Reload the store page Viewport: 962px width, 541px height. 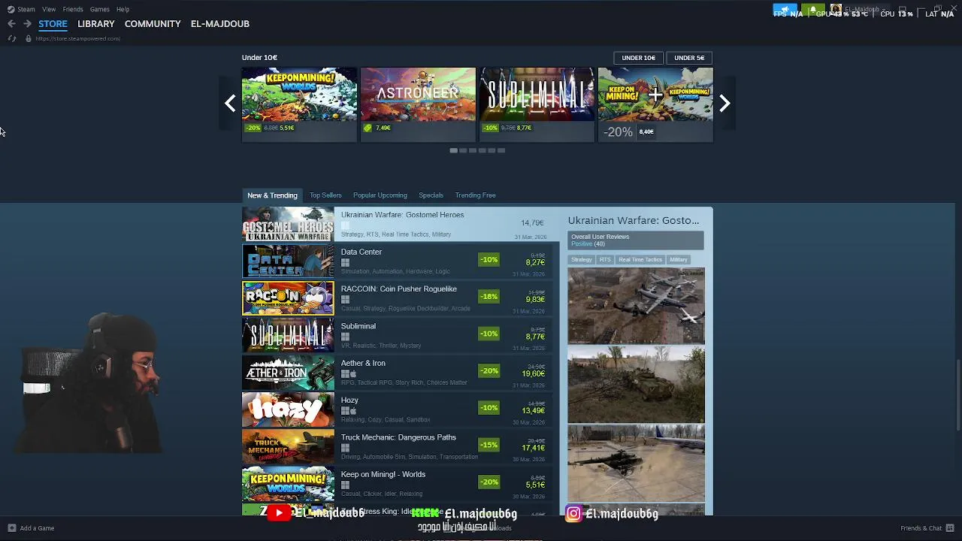[11, 38]
